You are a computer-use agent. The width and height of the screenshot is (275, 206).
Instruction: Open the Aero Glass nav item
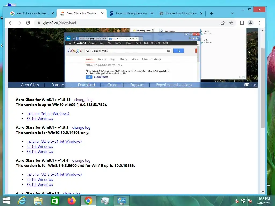point(30,85)
